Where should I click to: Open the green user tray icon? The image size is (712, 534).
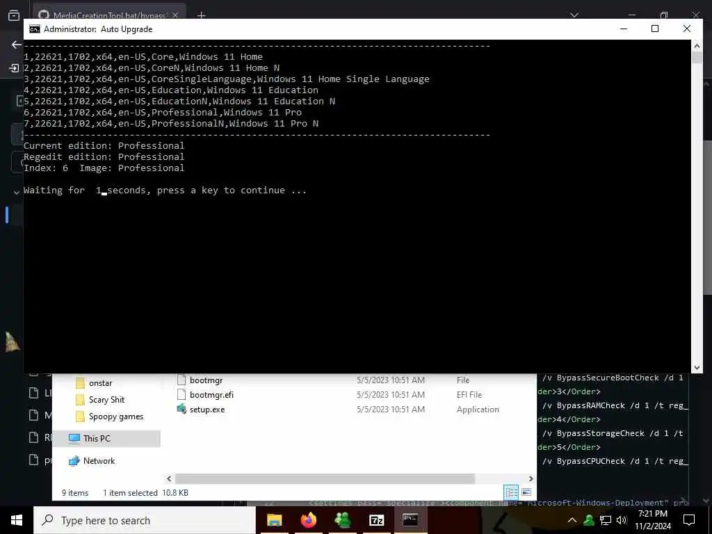589,520
